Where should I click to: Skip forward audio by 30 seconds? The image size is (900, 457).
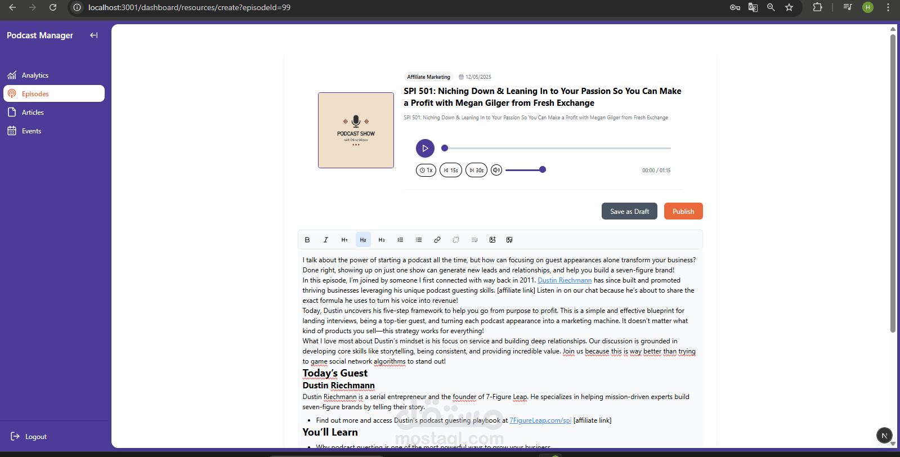coord(476,170)
